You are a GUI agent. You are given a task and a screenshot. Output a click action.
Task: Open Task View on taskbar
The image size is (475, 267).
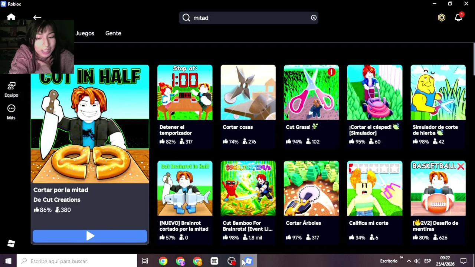tap(145, 261)
